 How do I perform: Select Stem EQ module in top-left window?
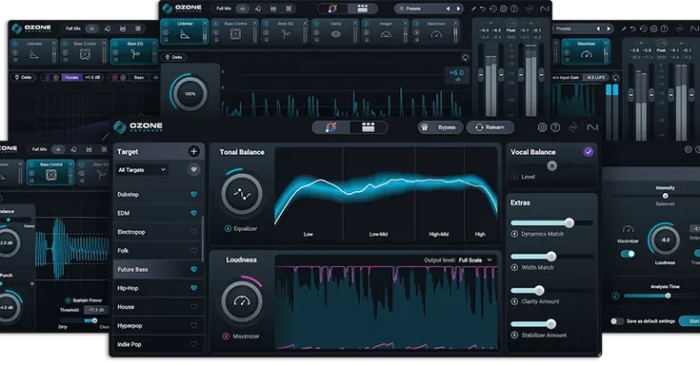[x=134, y=51]
